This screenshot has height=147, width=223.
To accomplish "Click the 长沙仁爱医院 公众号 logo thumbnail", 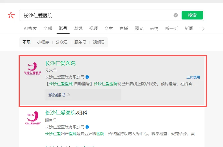I will (33, 69).
